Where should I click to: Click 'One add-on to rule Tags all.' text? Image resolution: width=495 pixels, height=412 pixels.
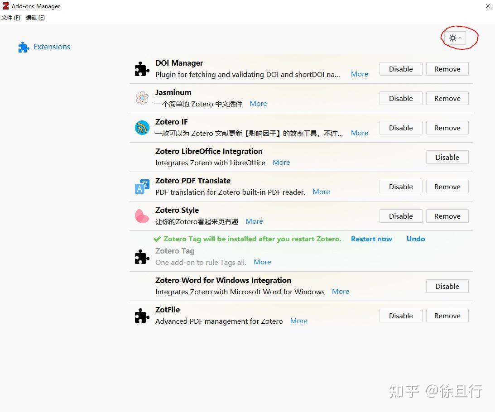(x=201, y=262)
